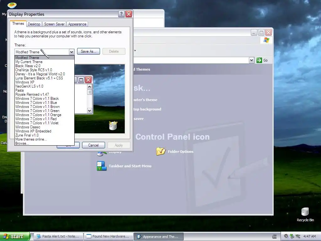Image resolution: width=321 pixels, height=241 pixels.
Task: Click the Folder Options link text
Action: tap(181, 152)
